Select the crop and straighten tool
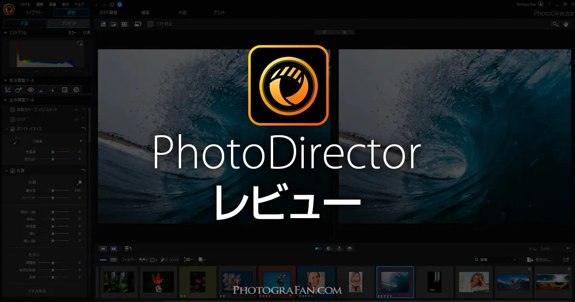This screenshot has width=575, height=302. [8, 90]
